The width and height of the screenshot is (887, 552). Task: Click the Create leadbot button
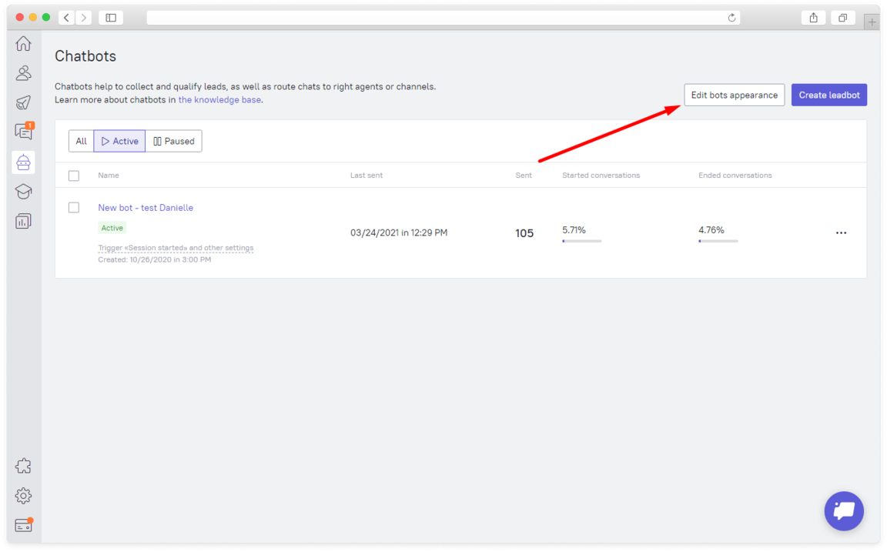pyautogui.click(x=829, y=94)
